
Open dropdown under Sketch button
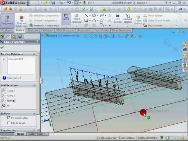coord(66,26)
